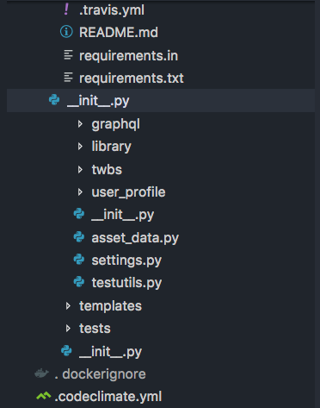Expand the twbs folder arrow
The image size is (320, 408).
[80, 169]
